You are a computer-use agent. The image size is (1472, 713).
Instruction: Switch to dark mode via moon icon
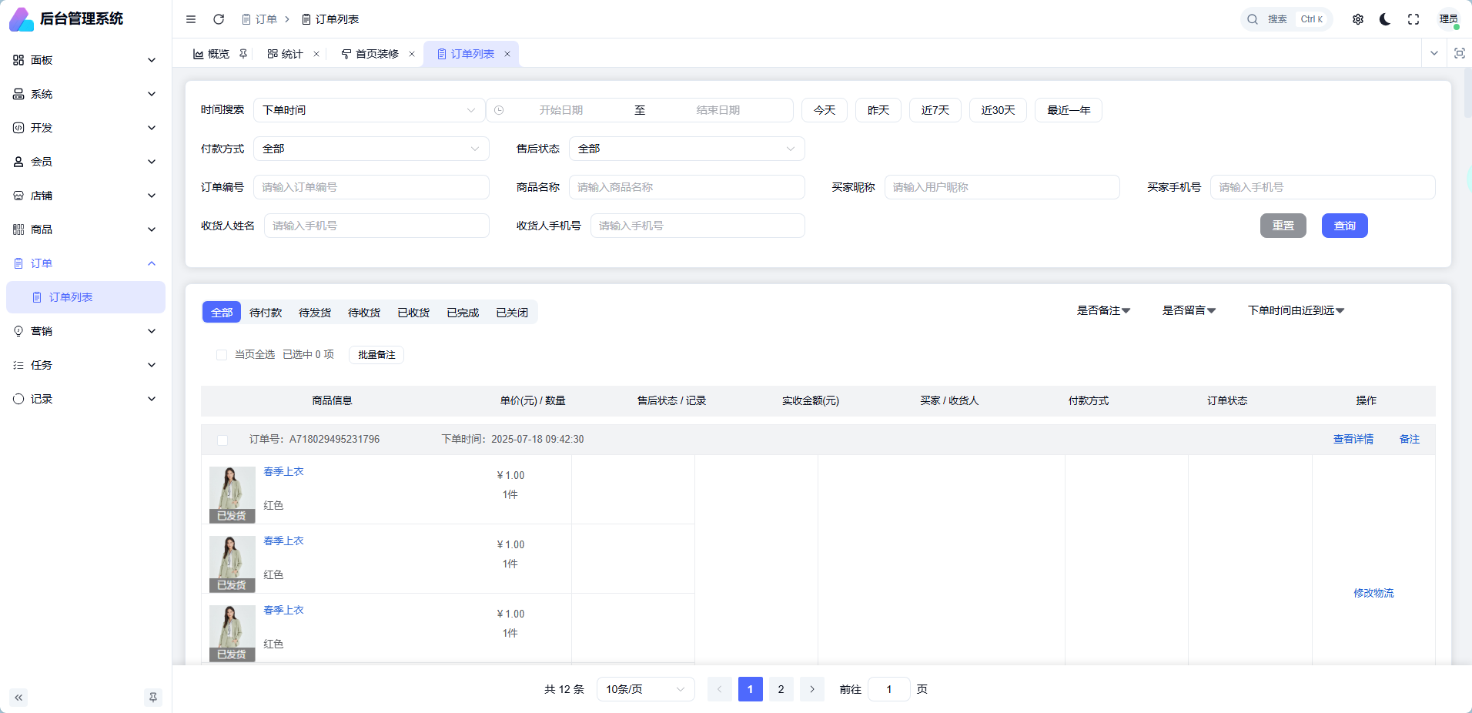coord(1384,19)
